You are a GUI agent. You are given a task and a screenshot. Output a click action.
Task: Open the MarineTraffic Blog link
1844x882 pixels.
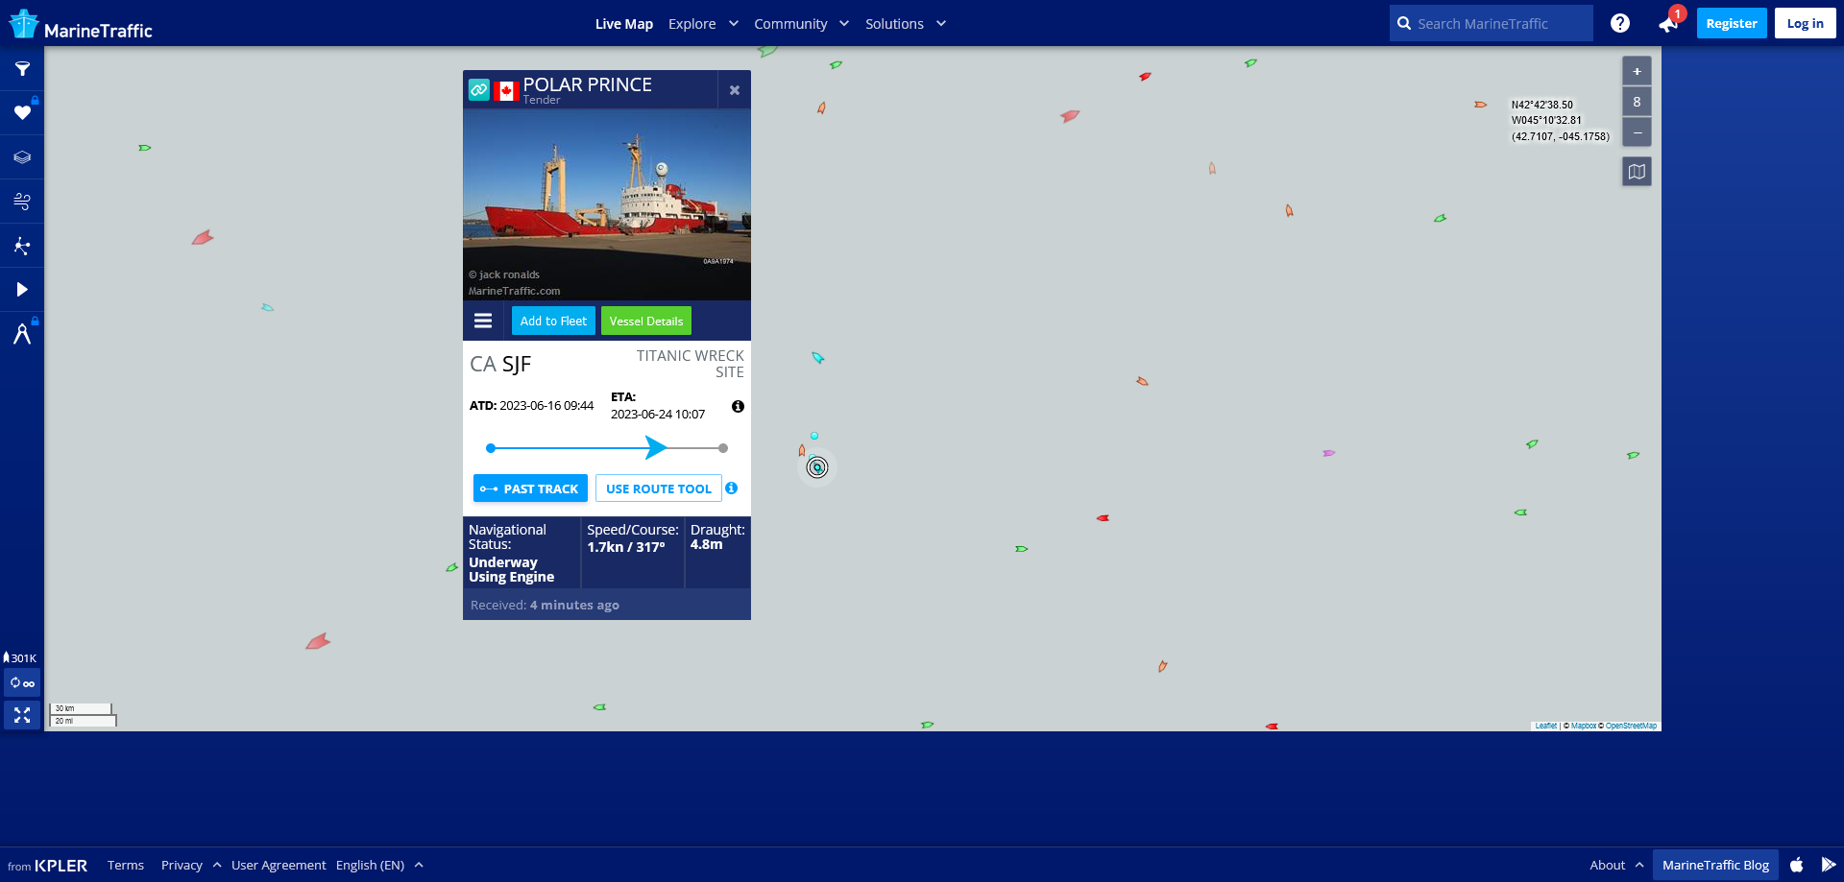(x=1715, y=865)
